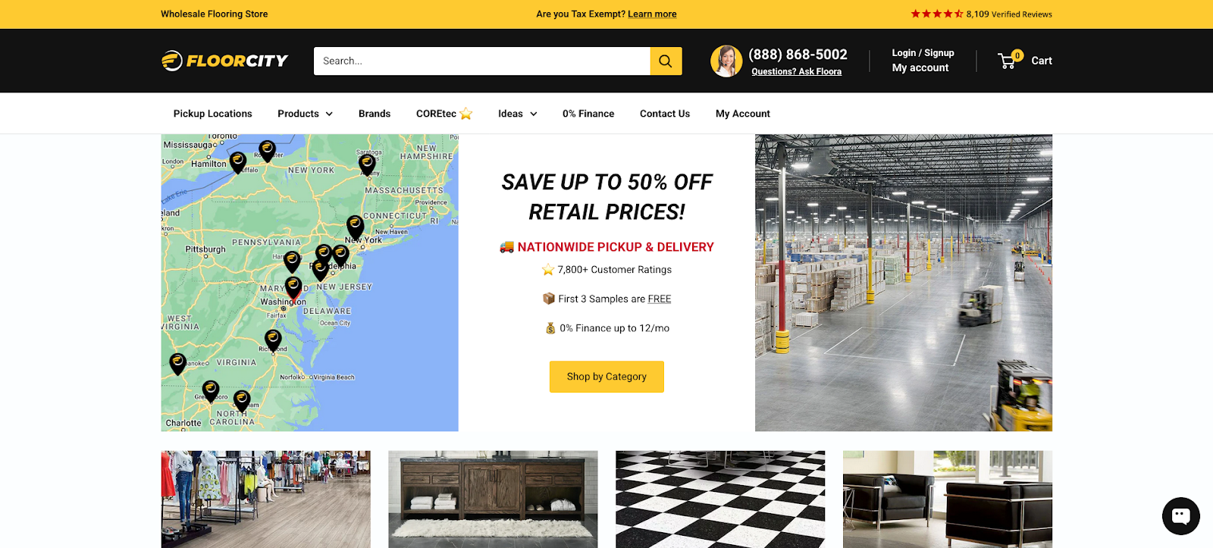Open the Pickup Locations page

pos(212,114)
